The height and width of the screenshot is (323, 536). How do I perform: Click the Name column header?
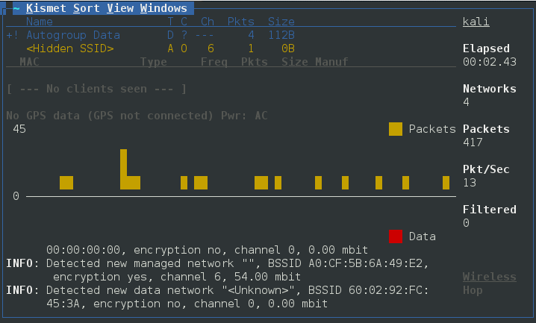pos(40,22)
